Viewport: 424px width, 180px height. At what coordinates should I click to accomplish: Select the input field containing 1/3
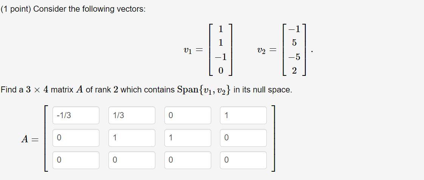(132, 115)
